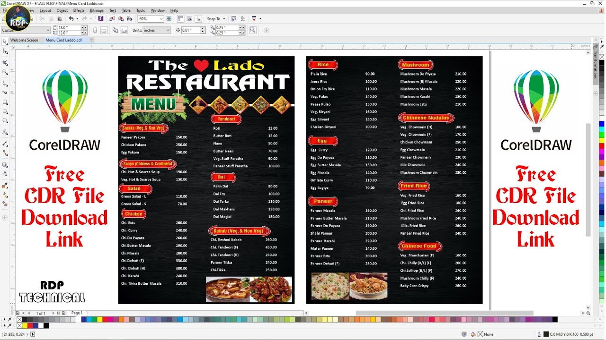This screenshot has height=340, width=606.
Task: Select the Ellipse tool
Action: pos(5,112)
